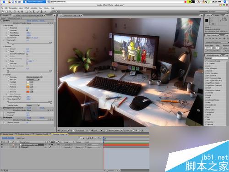Click Reset for Brightness & Contrast
The image size is (229, 172).
click(29, 108)
